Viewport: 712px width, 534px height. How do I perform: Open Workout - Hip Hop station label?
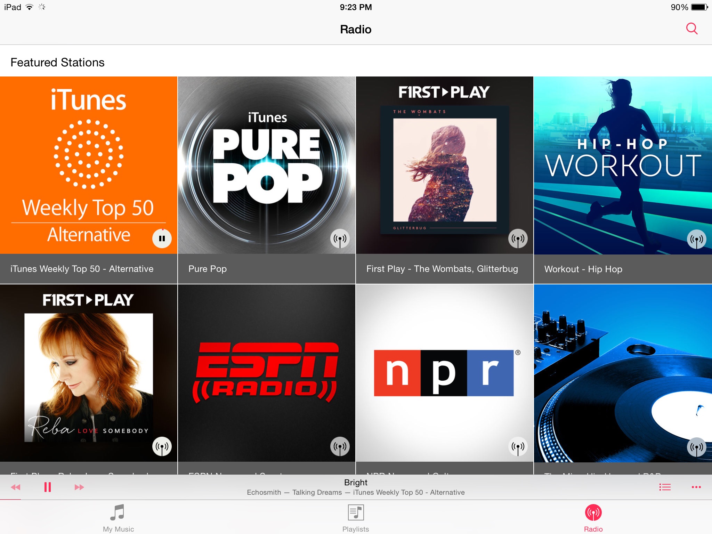pyautogui.click(x=583, y=269)
